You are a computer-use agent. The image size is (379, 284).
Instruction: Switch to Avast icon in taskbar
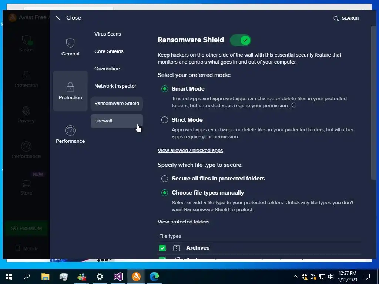pos(136,277)
